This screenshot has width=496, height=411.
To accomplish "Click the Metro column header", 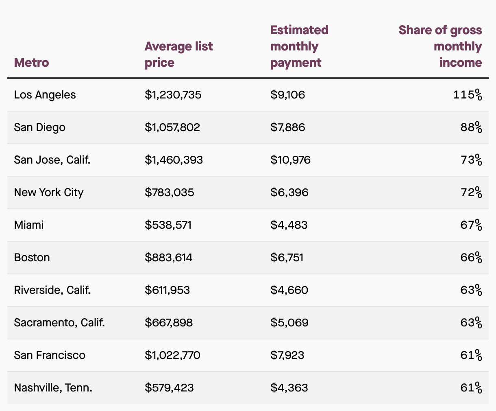I will tap(31, 63).
